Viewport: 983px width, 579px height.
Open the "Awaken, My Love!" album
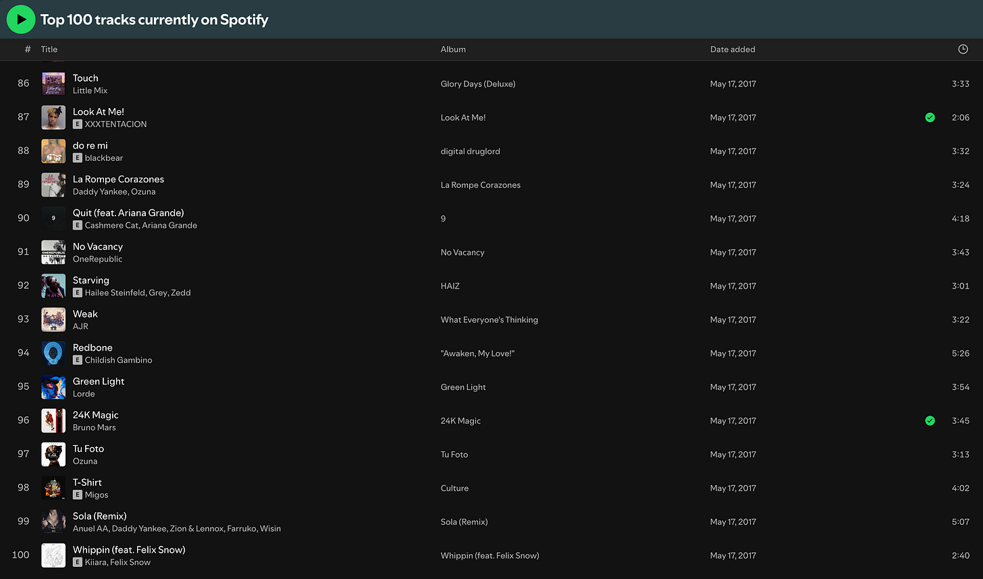(478, 353)
